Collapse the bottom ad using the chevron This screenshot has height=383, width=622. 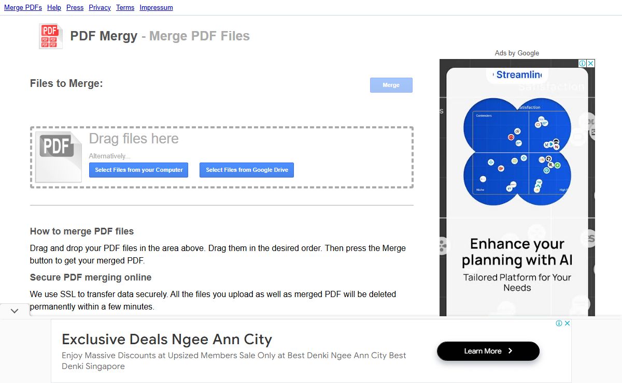click(15, 311)
